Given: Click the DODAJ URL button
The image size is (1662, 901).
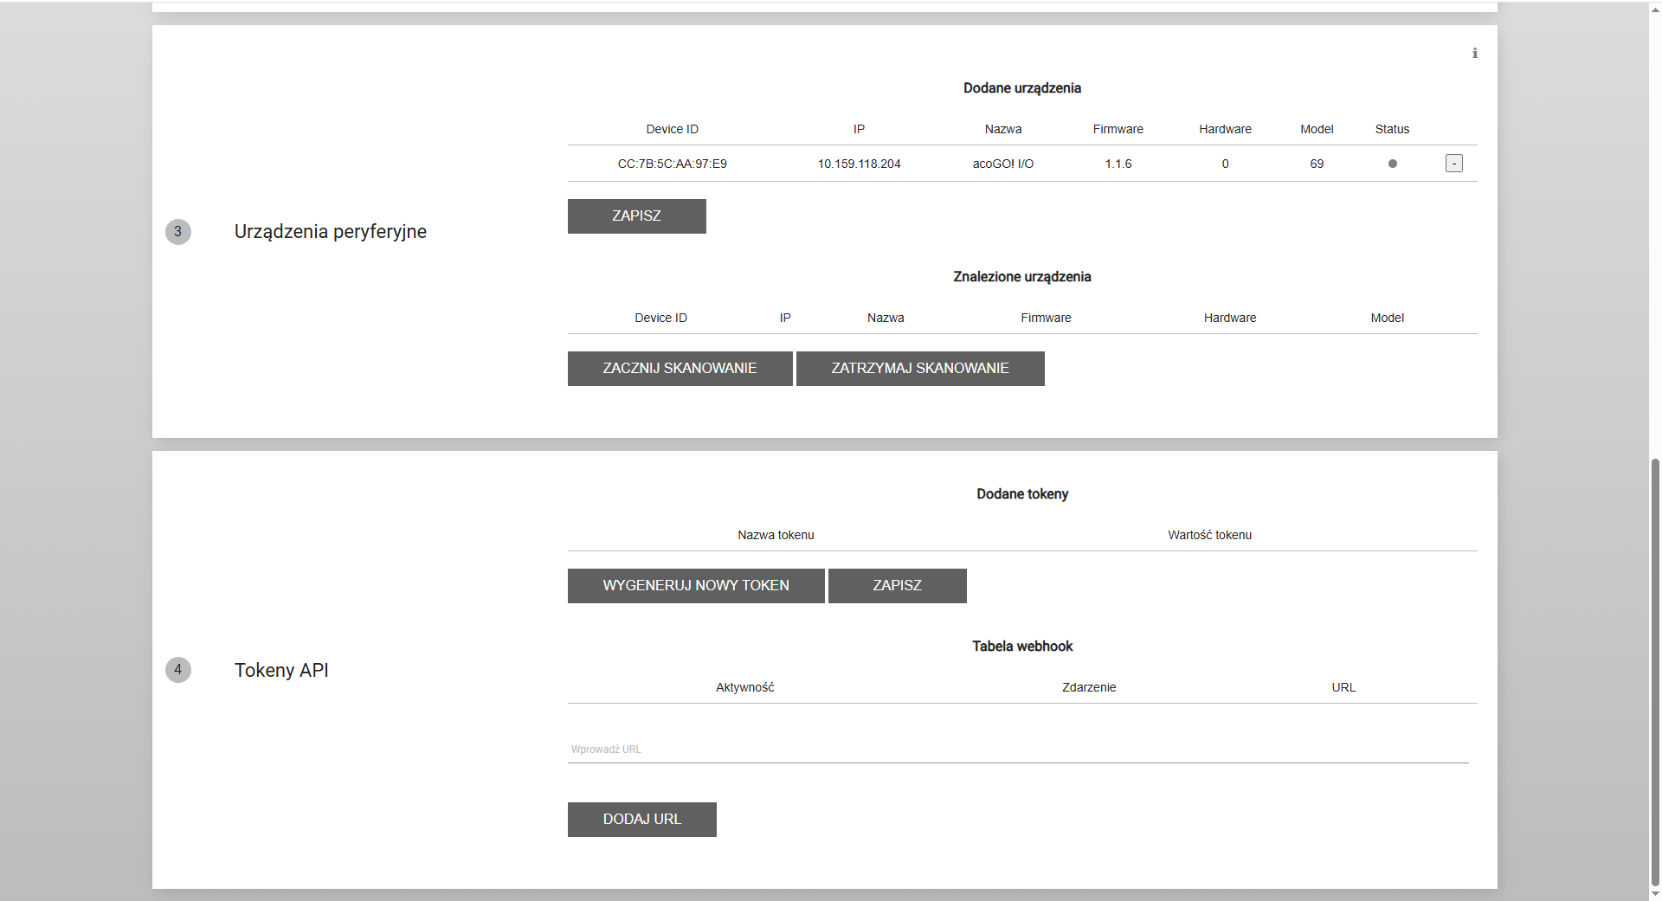Looking at the screenshot, I should [x=641, y=820].
